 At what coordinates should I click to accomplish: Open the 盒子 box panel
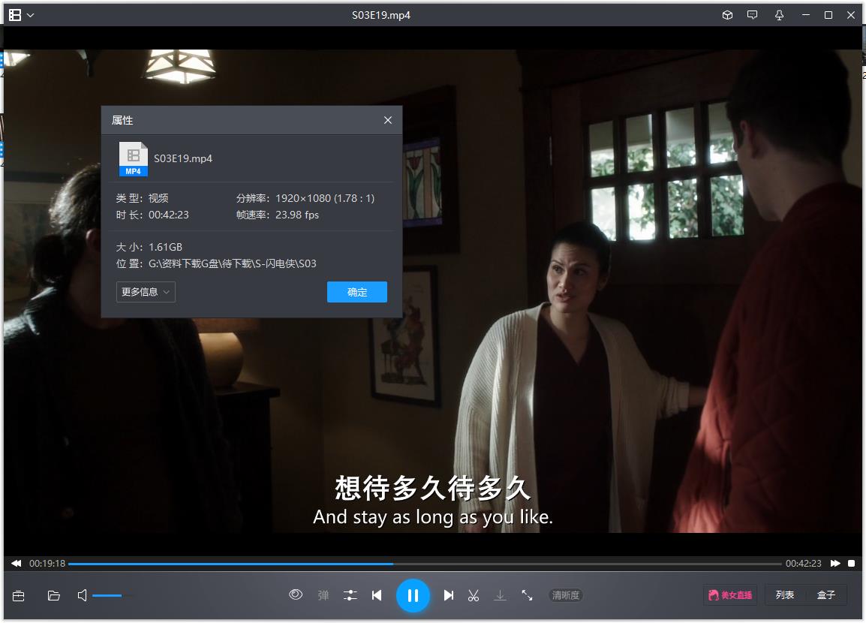[826, 594]
